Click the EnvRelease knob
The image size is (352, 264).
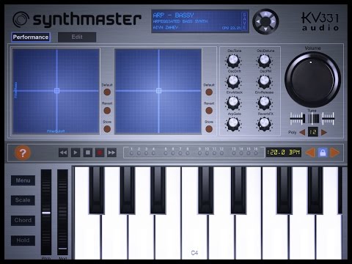(x=265, y=102)
